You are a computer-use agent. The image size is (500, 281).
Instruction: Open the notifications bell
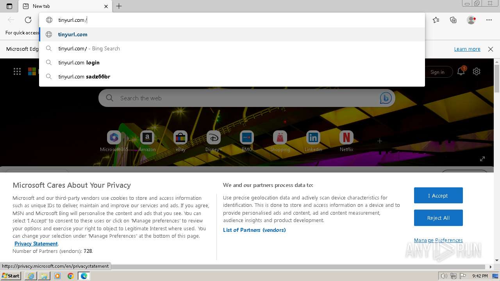[461, 71]
